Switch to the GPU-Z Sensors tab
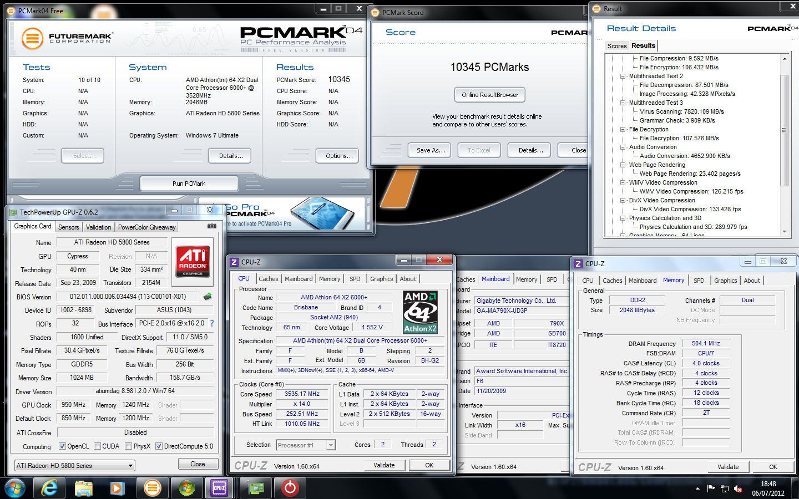799x499 pixels. pyautogui.click(x=69, y=227)
